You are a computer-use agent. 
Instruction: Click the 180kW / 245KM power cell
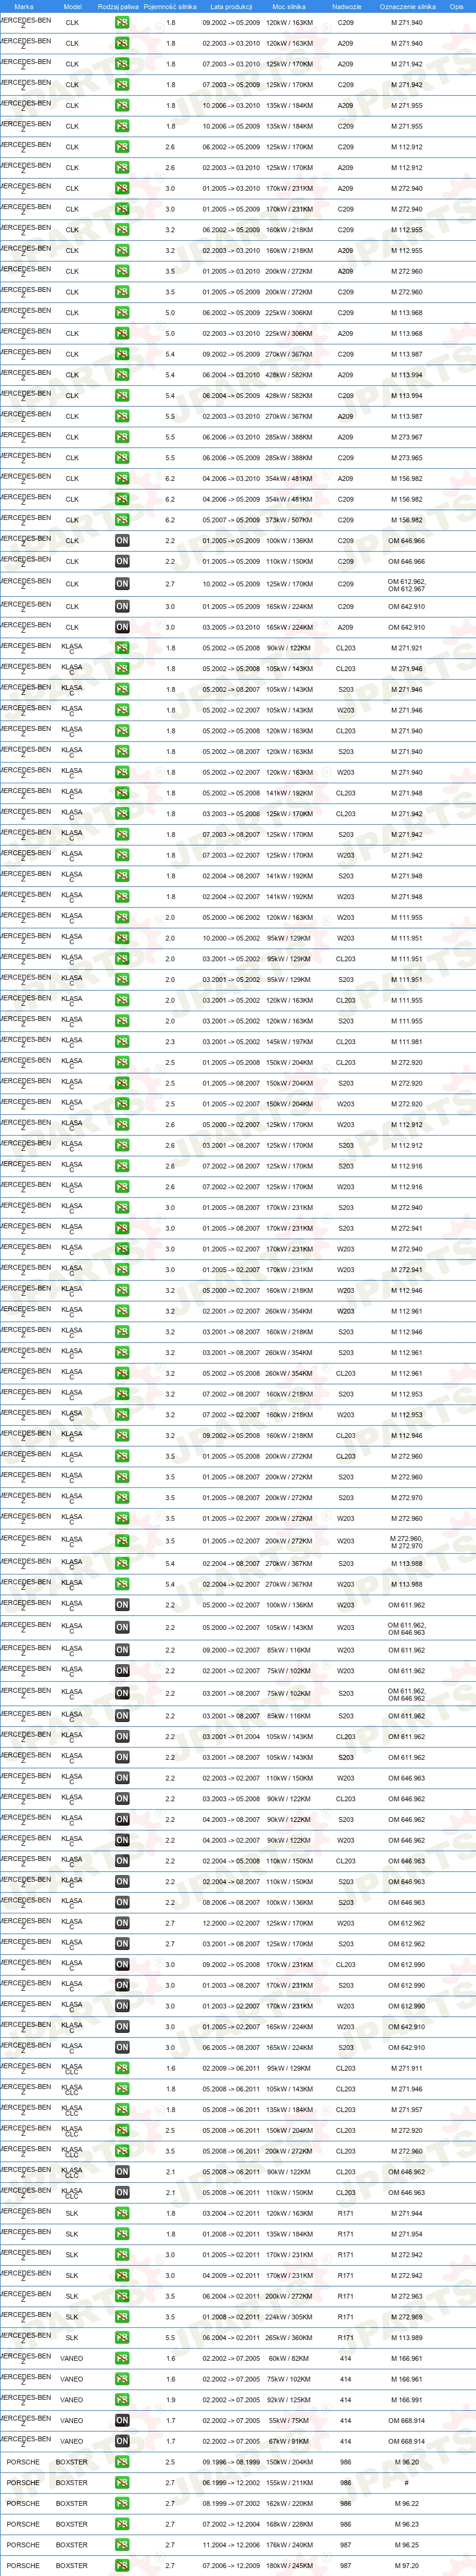tap(289, 2565)
